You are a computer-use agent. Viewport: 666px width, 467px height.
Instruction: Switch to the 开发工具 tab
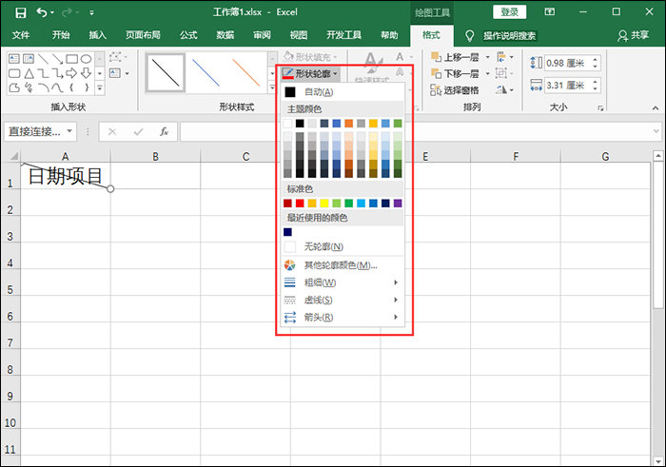(x=343, y=35)
